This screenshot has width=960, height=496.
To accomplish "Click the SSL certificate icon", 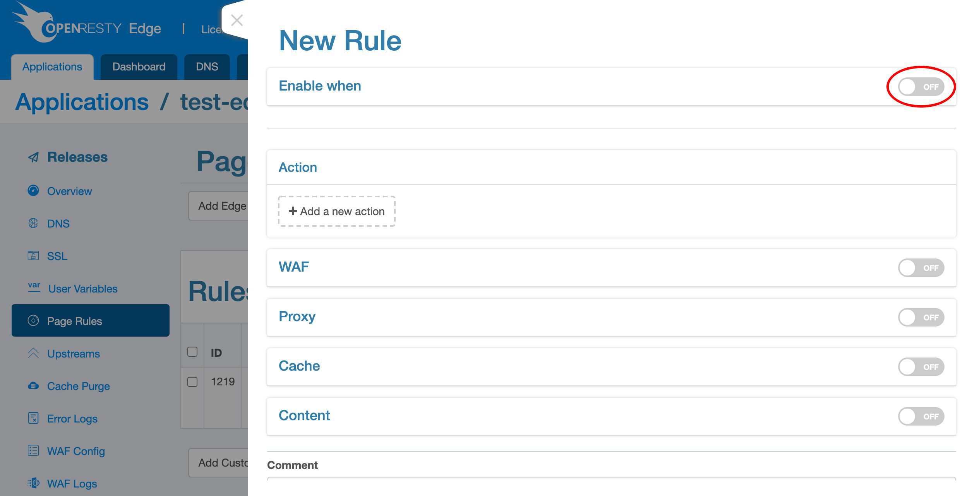I will (33, 256).
